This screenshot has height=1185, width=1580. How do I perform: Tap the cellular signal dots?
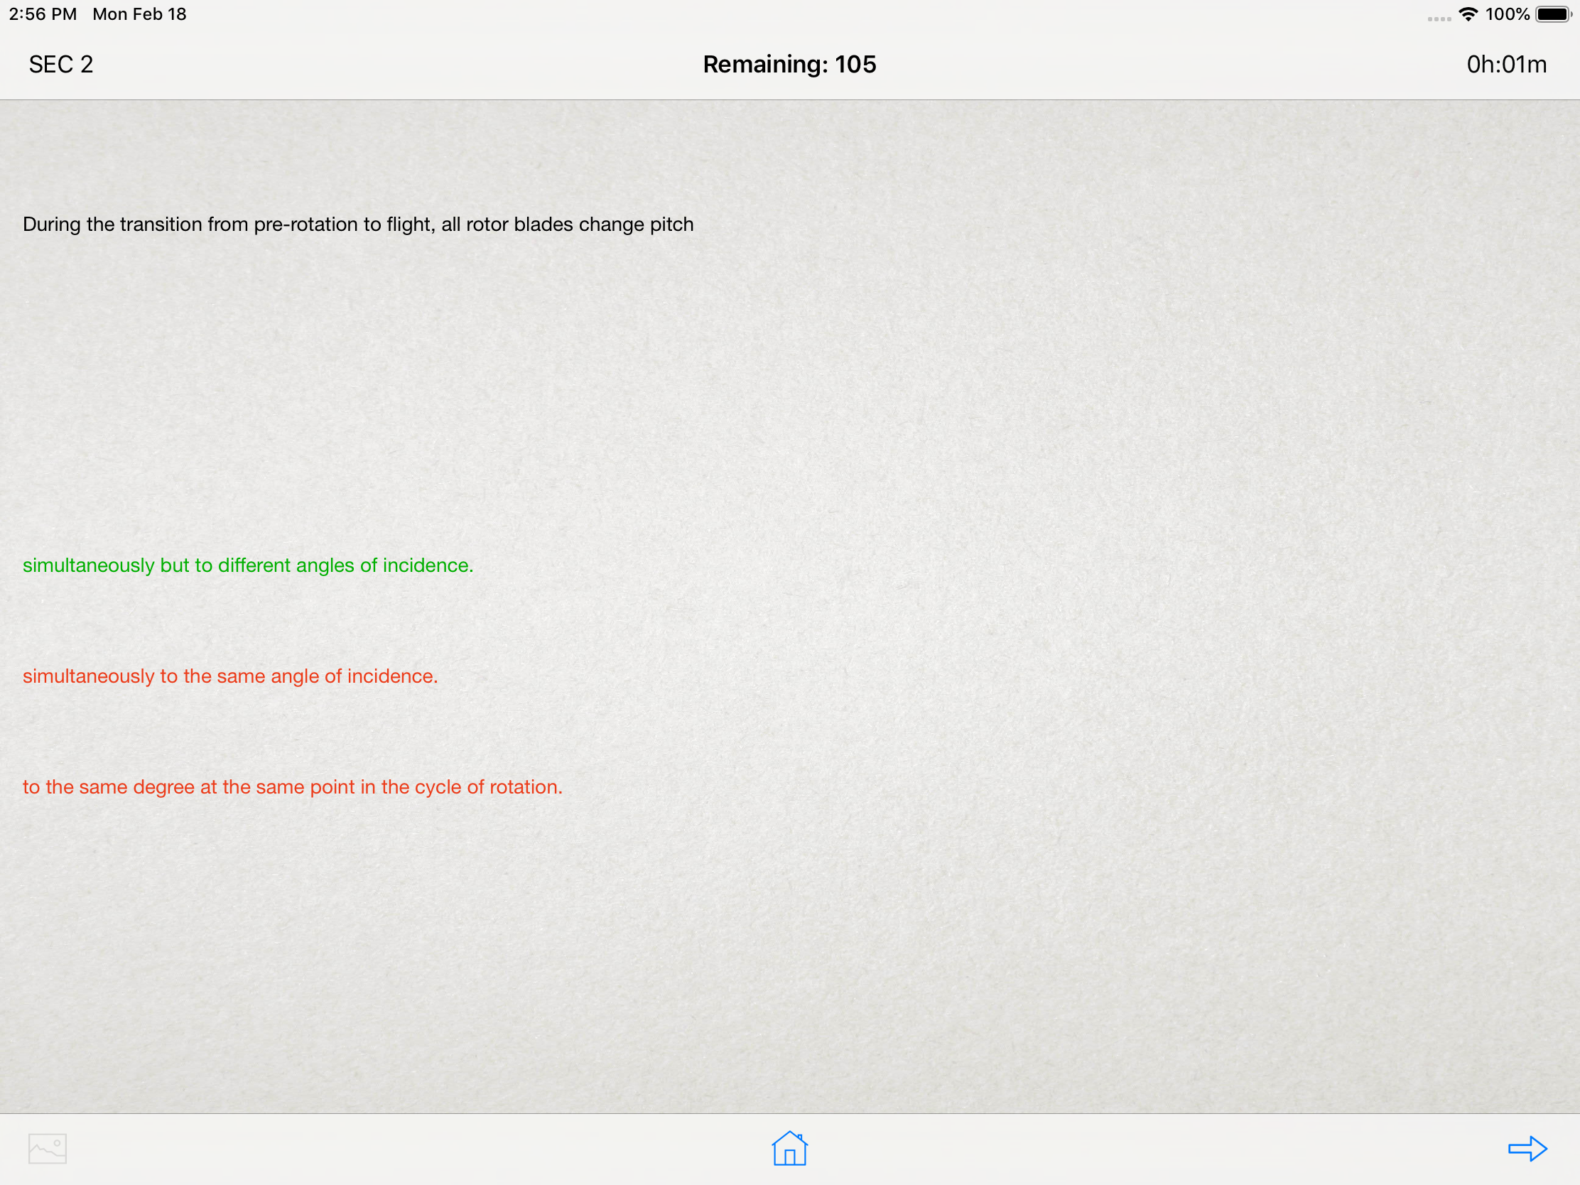tap(1439, 19)
